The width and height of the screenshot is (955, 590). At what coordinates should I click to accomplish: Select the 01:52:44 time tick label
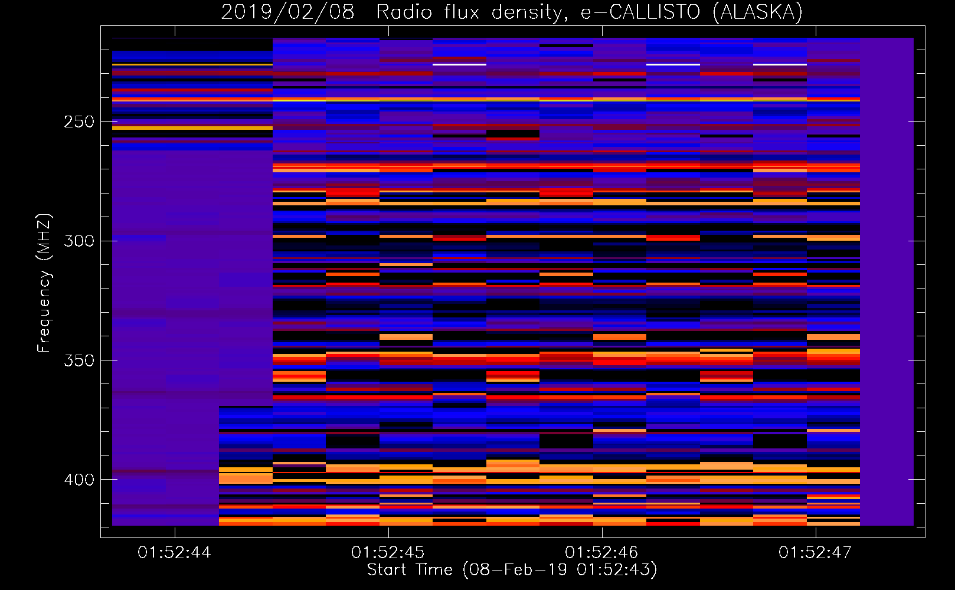click(174, 552)
